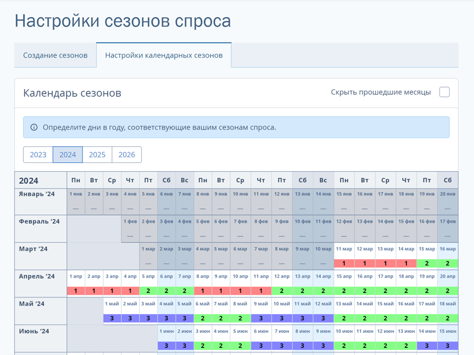Select the 6 июн day cell
Screen dimensions: 474x355
pyautogui.click(x=261, y=338)
